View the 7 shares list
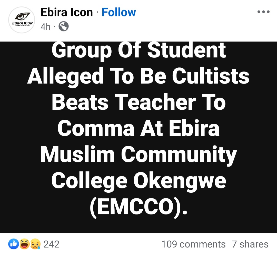 [250, 244]
